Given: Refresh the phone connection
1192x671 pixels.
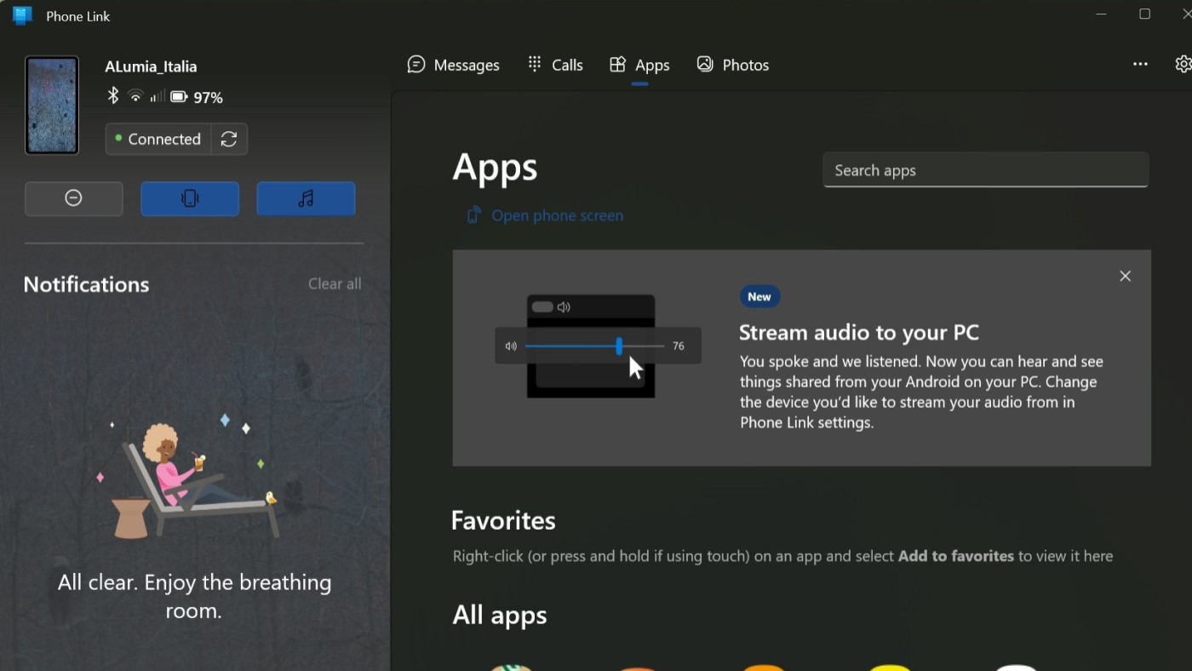Looking at the screenshot, I should click(x=229, y=139).
